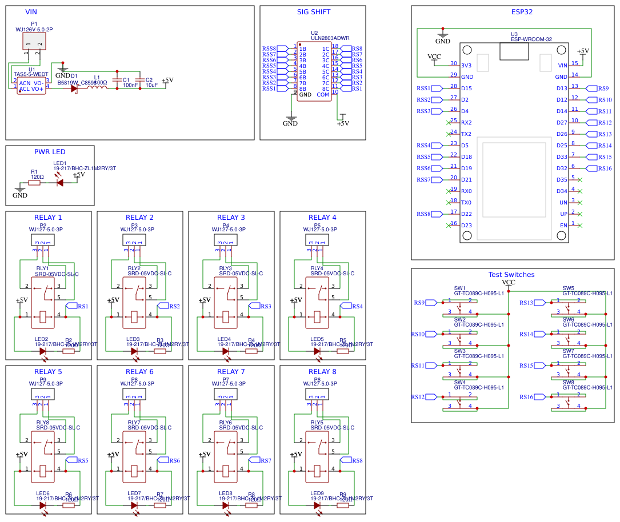Click the R1 120Ω resistor symbol
The image size is (620, 522).
pos(34,183)
